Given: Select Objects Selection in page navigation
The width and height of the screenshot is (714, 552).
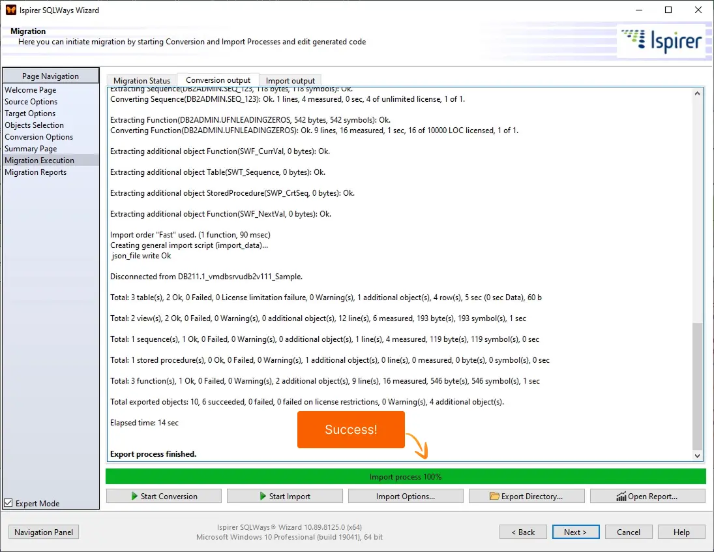Looking at the screenshot, I should click(x=34, y=125).
